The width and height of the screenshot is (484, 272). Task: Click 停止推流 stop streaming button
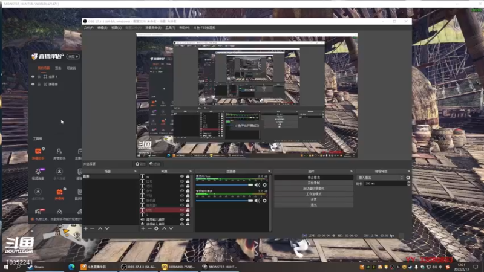tap(313, 177)
